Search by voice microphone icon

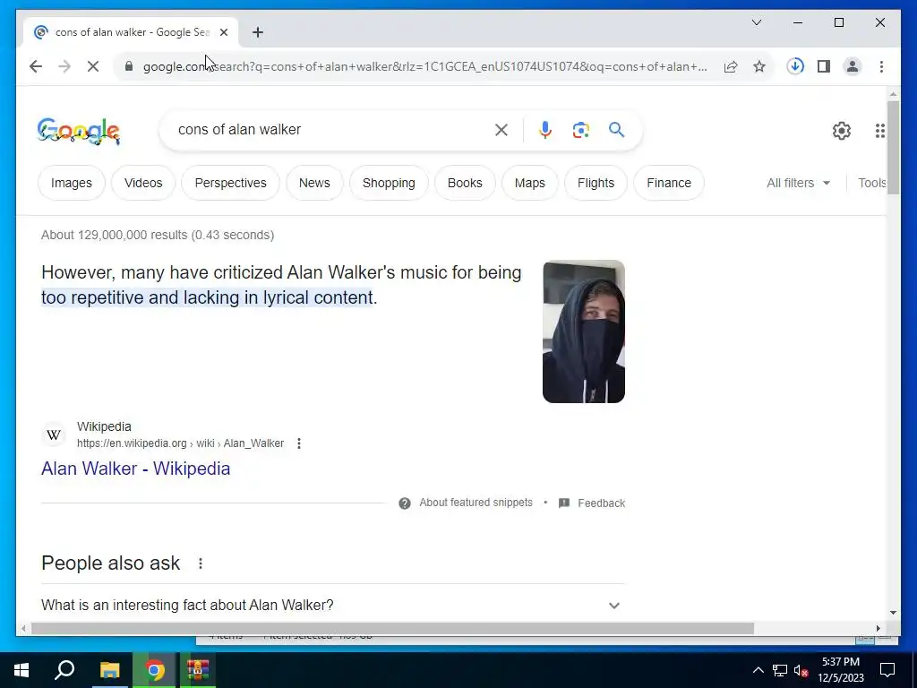pyautogui.click(x=545, y=130)
